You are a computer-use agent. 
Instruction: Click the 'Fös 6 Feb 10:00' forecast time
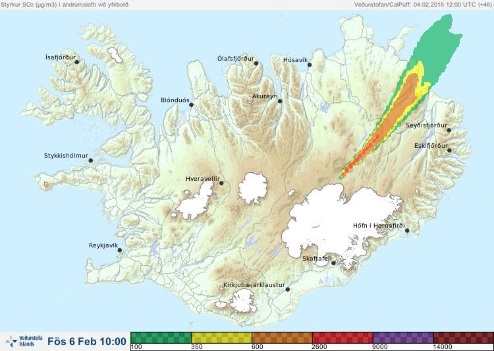87,341
